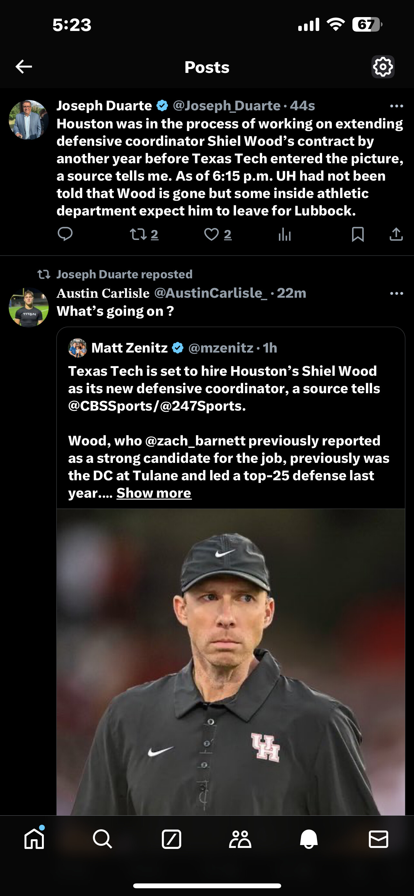Screen dimensions: 414x896
Task: Open more options on Joseph Duarte's post
Action: point(397,106)
